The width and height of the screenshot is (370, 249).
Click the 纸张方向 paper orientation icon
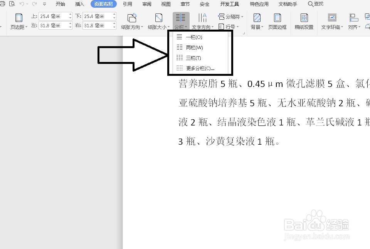click(131, 18)
